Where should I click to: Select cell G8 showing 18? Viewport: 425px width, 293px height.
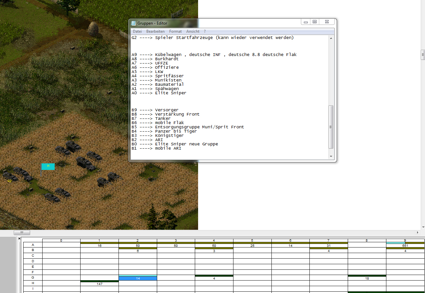(367, 278)
